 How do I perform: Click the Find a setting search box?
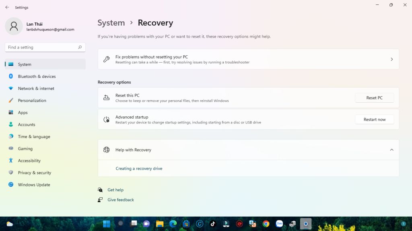pos(45,47)
